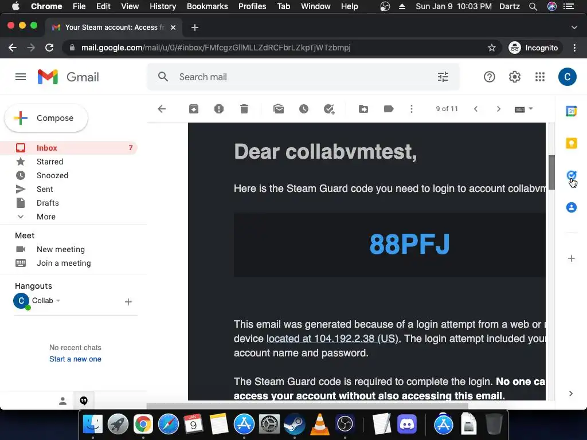Go to the older email arrow
The height and width of the screenshot is (440, 587).
[498, 109]
